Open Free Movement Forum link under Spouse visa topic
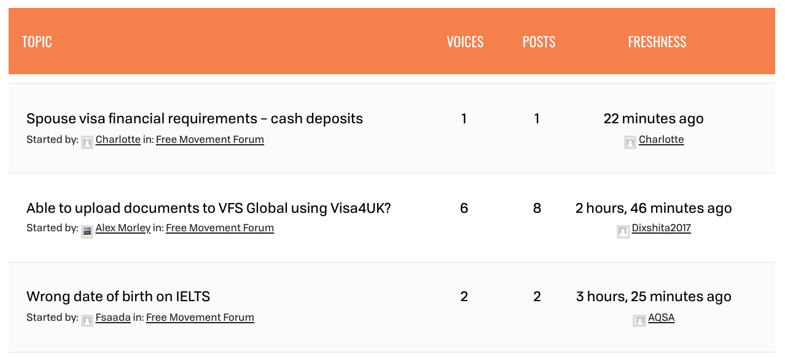This screenshot has width=785, height=357. point(210,139)
